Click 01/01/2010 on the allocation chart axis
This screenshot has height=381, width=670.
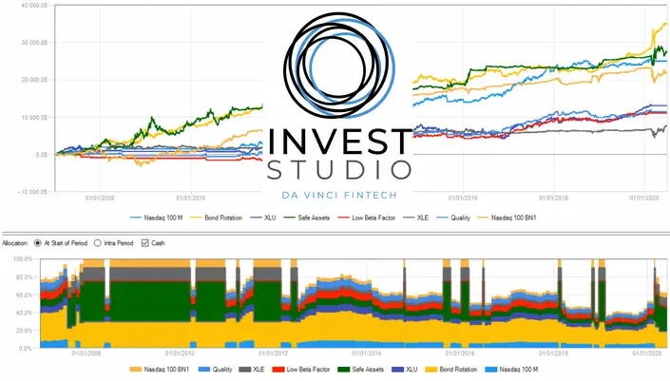180,353
